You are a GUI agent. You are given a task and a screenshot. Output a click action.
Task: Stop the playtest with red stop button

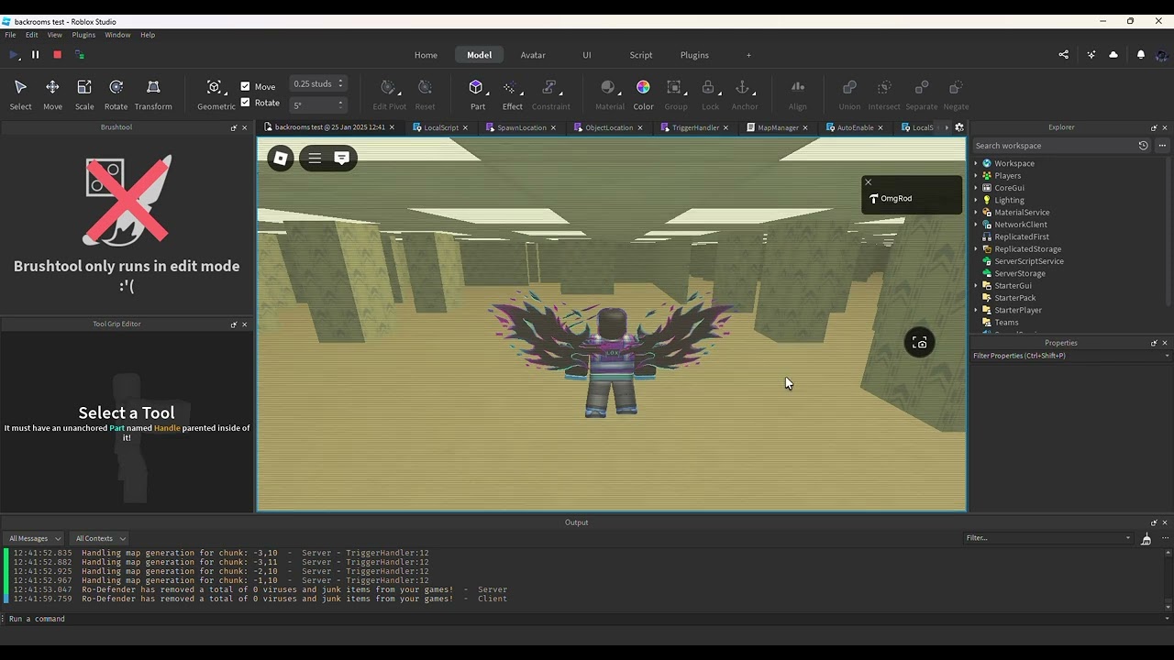pos(57,55)
